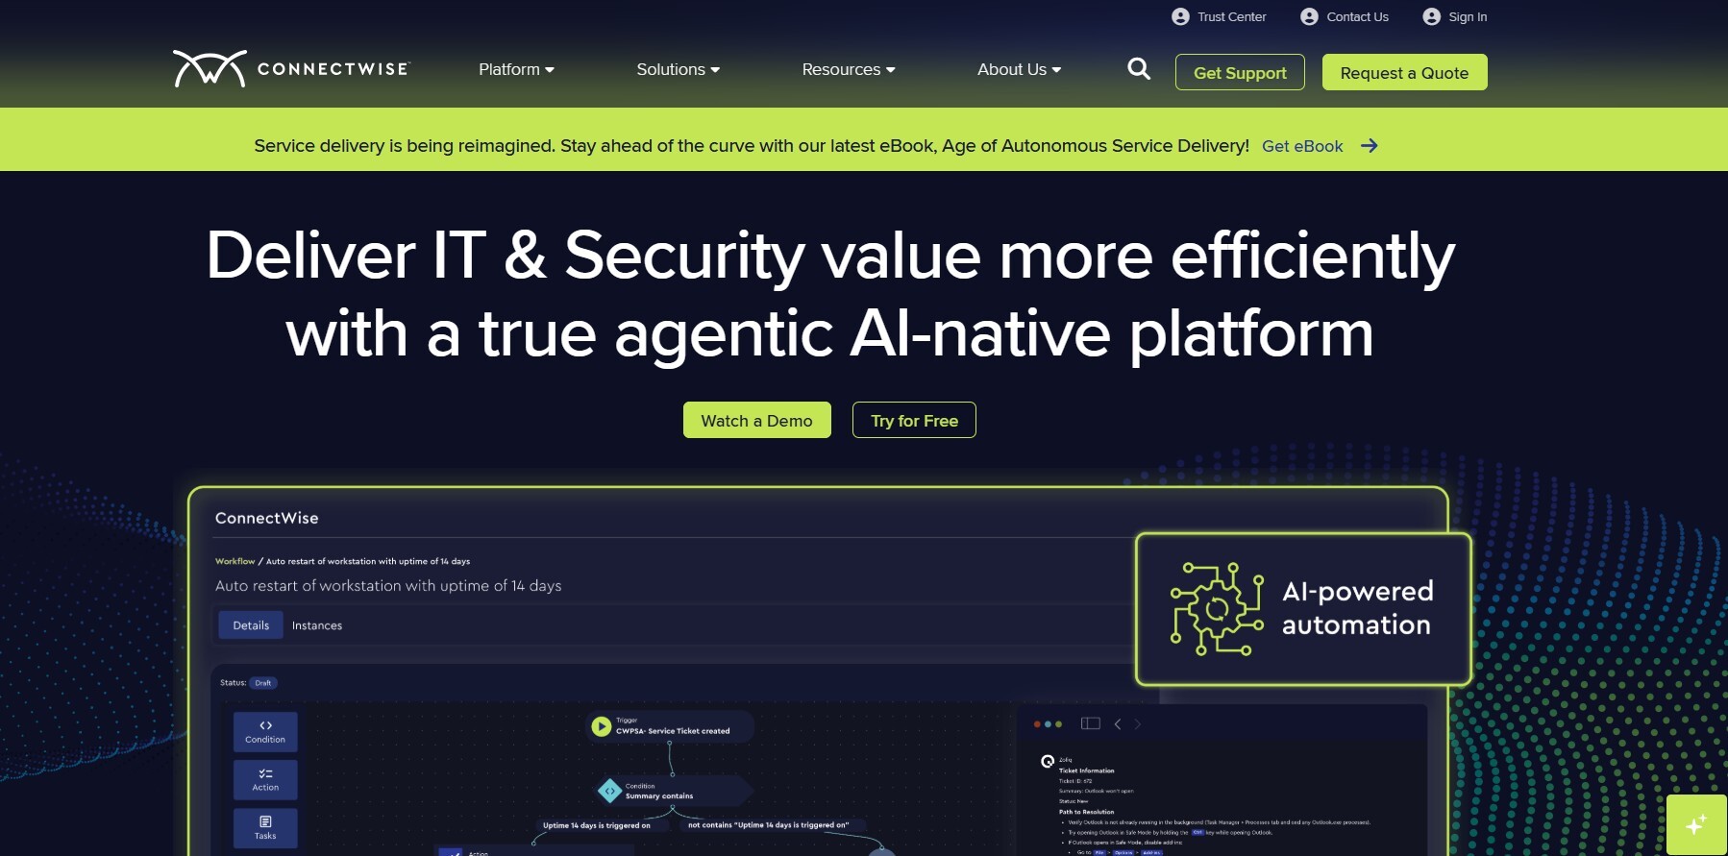Click the Request a Quote button
Image resolution: width=1728 pixels, height=856 pixels.
pos(1404,72)
